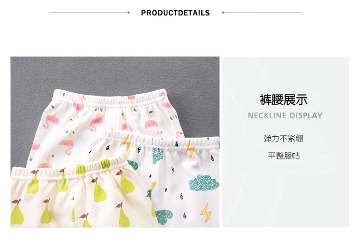Viewport: 357px width, 243px height.
Task: Click the lightning bolt on middle pants waistband
Action: (126, 142)
